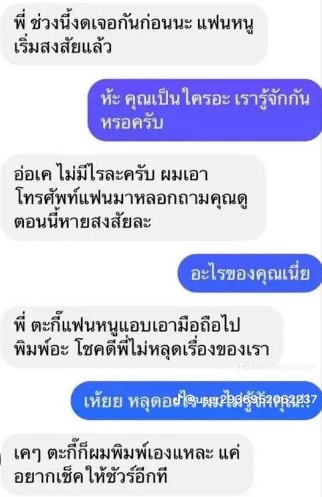Tap the text เรารู้จักกัน in the blue bubble

coord(273,99)
